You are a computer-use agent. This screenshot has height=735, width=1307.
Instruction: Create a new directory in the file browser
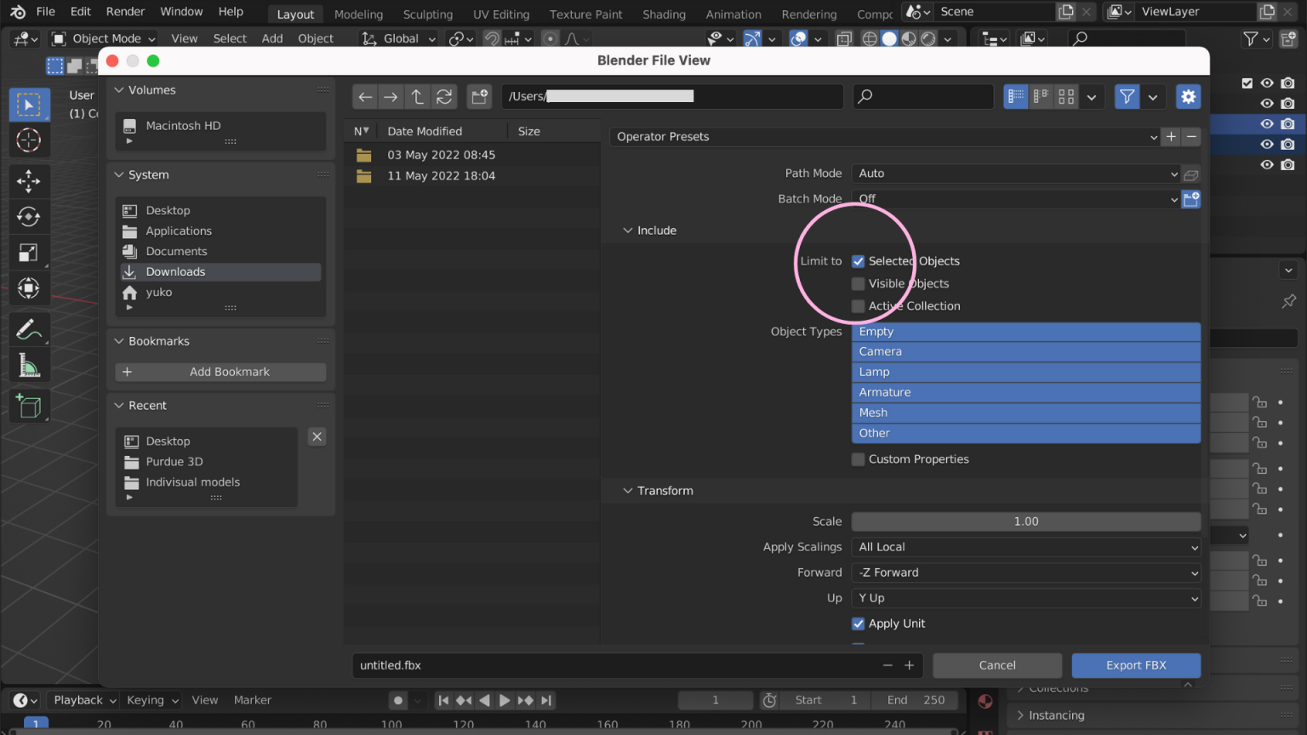pos(479,96)
